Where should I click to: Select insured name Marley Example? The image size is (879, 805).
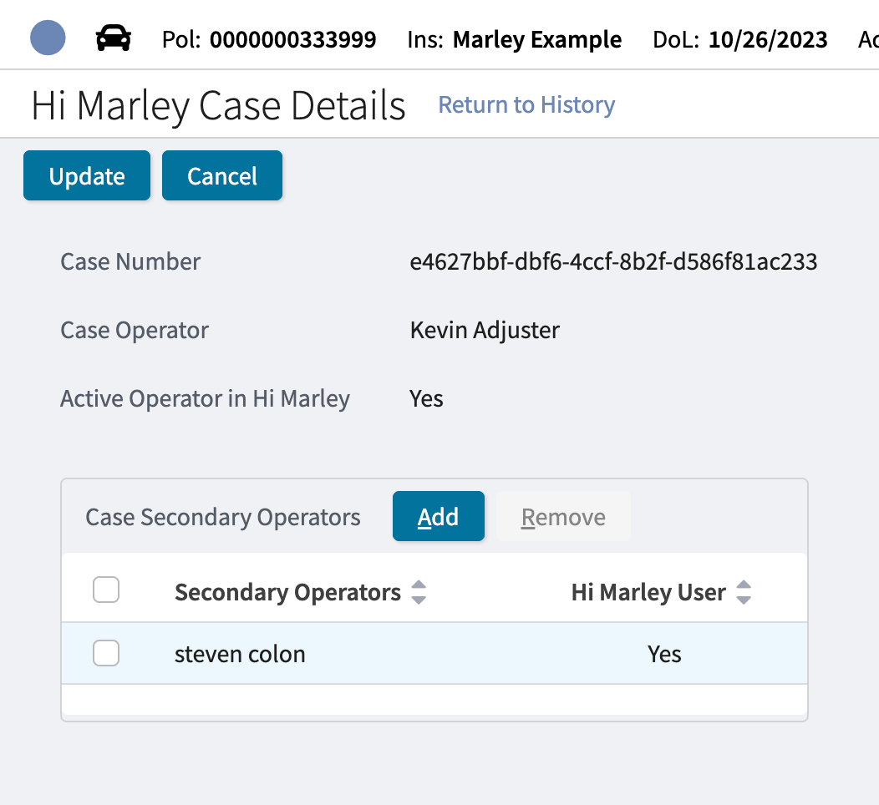[x=537, y=39]
